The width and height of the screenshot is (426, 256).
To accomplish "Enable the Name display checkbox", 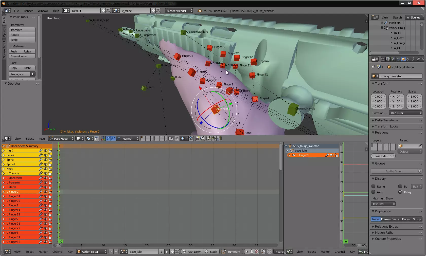I will pos(373,186).
